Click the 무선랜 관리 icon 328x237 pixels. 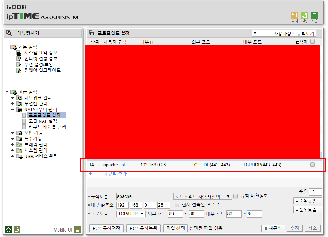[x=19, y=104]
